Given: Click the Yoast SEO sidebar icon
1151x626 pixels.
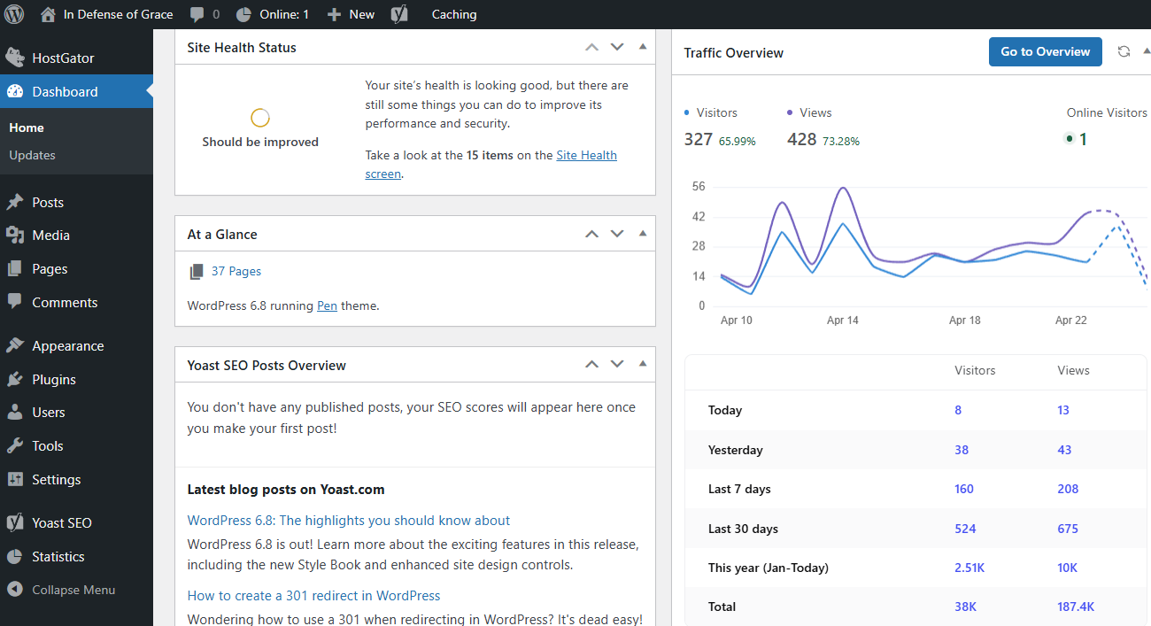Looking at the screenshot, I should click(14, 523).
